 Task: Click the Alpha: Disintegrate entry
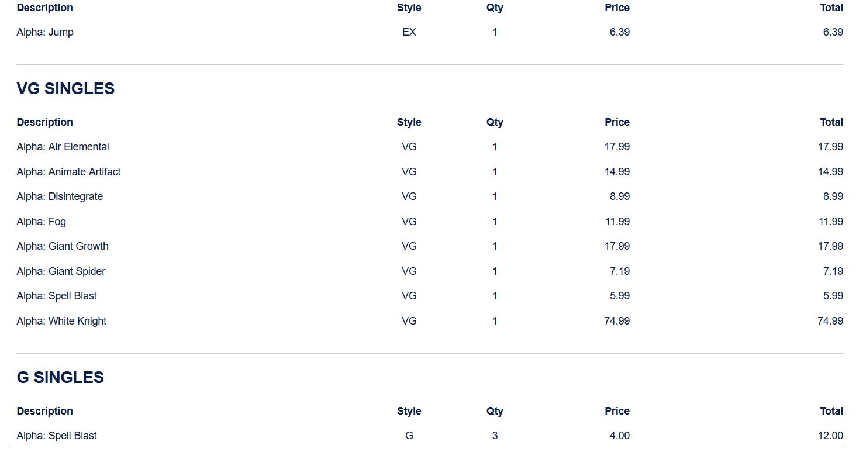[60, 196]
